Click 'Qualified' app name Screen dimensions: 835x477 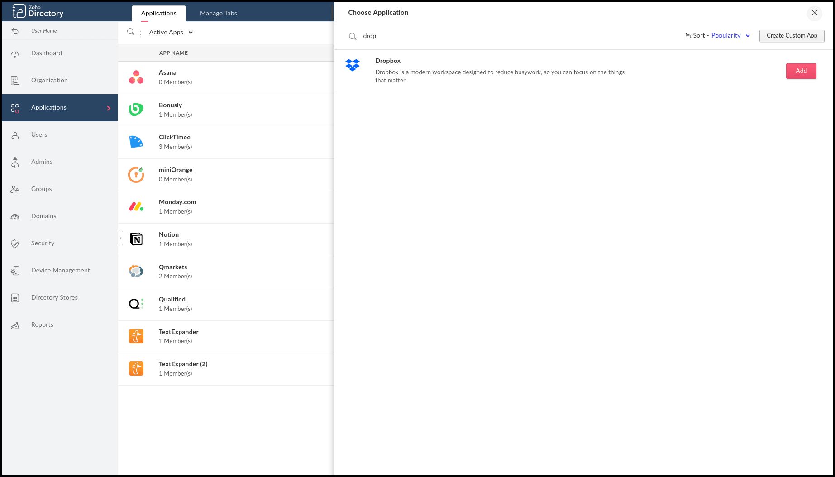click(172, 299)
